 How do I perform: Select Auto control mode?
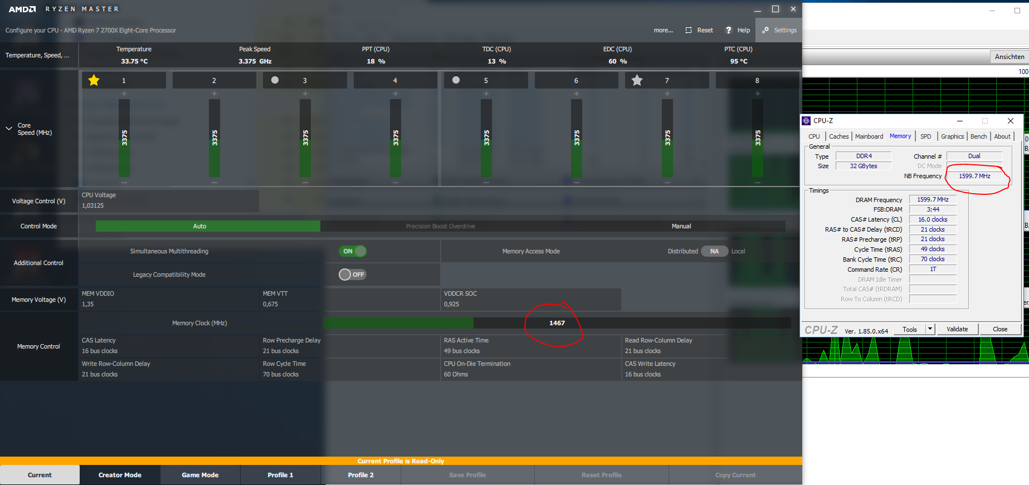click(208, 226)
